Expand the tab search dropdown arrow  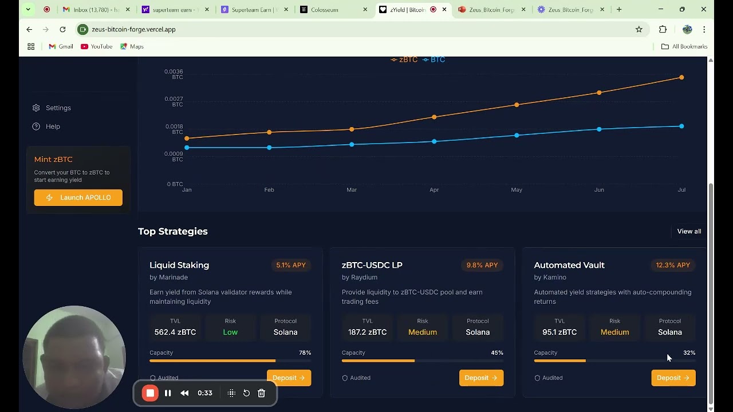click(x=28, y=9)
